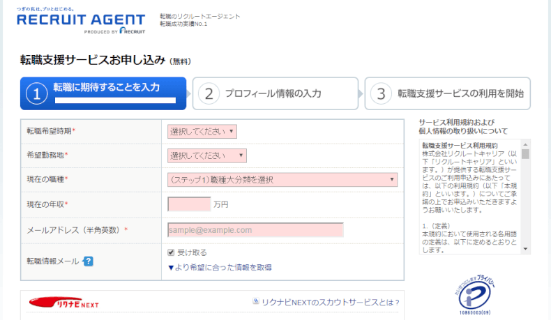Open the 職種大分類を選択 dropdown
The width and height of the screenshot is (551, 320).
tap(282, 179)
